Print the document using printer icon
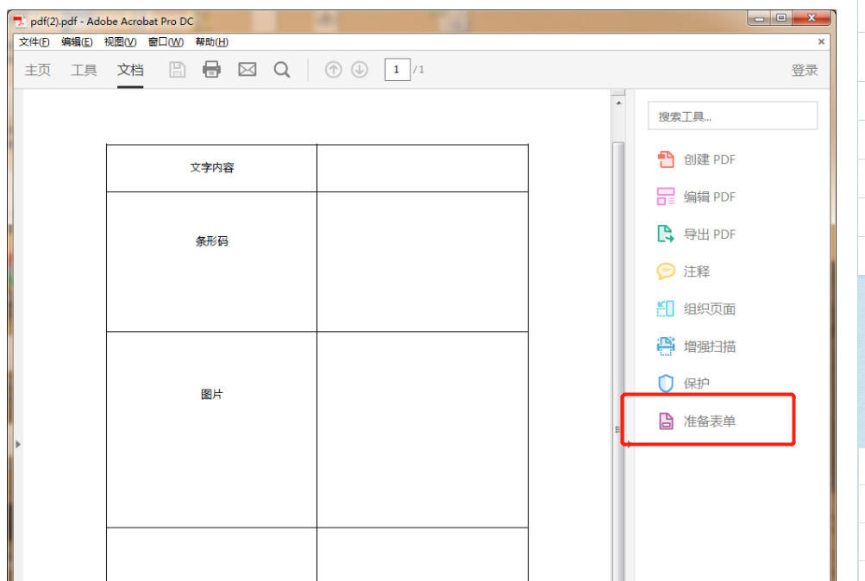The image size is (865, 581). pyautogui.click(x=212, y=70)
